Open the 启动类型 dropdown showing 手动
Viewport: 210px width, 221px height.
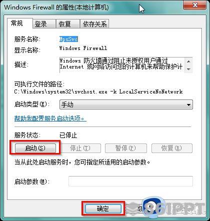126,104
